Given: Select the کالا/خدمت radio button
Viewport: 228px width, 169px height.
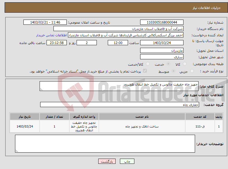Looking at the screenshot, I should click(148, 64).
